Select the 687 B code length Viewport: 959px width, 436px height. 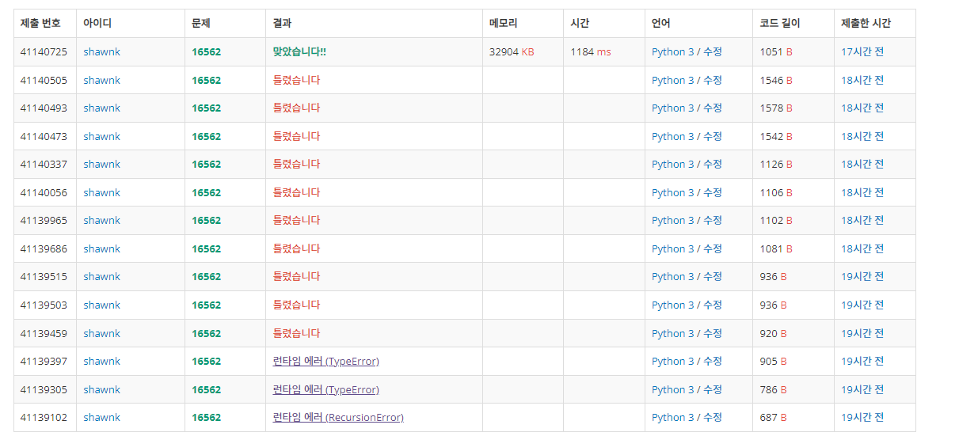[x=773, y=417]
